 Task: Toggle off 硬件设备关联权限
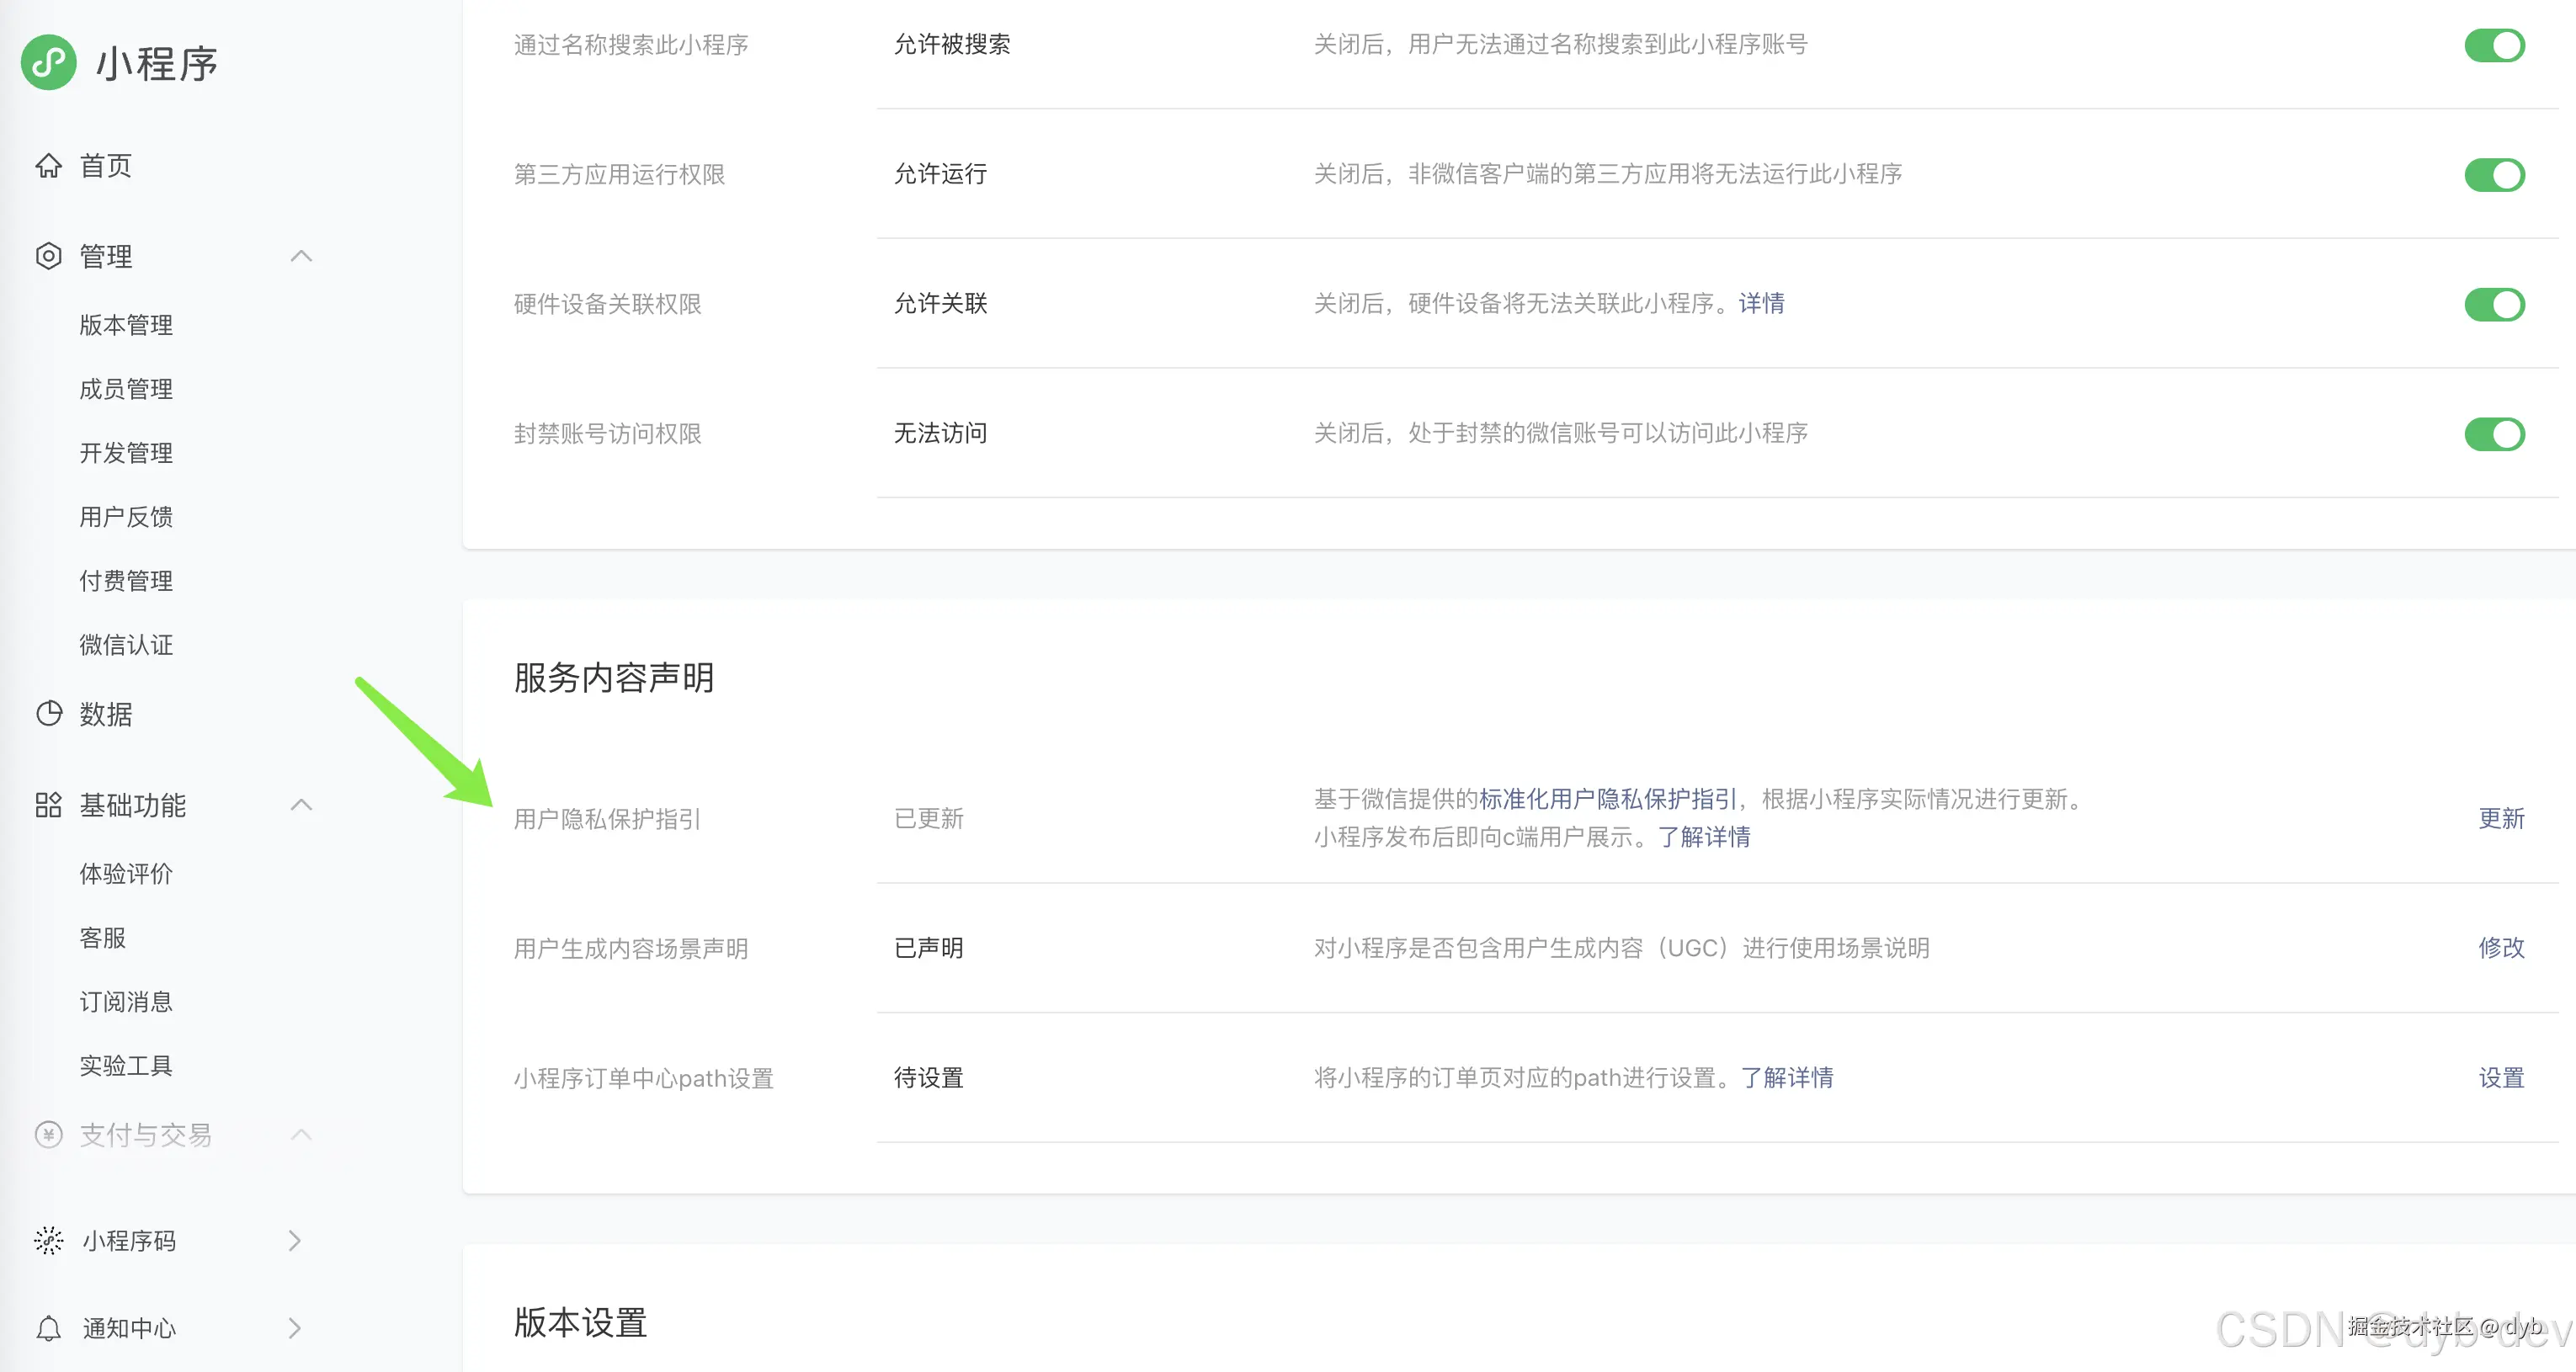point(2494,304)
